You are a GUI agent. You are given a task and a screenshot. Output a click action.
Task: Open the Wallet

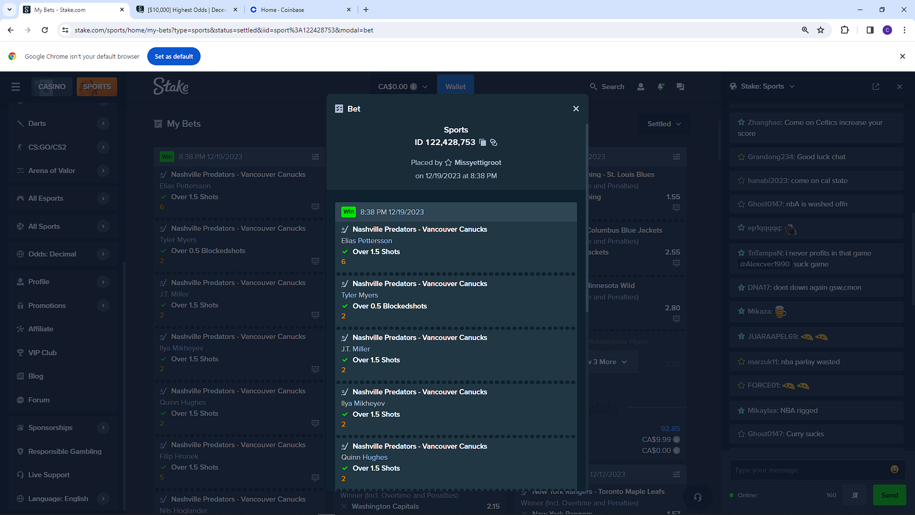(455, 87)
